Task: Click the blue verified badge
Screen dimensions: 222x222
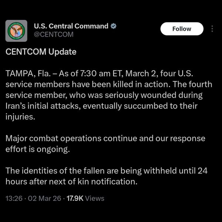Action: pyautogui.click(x=115, y=26)
